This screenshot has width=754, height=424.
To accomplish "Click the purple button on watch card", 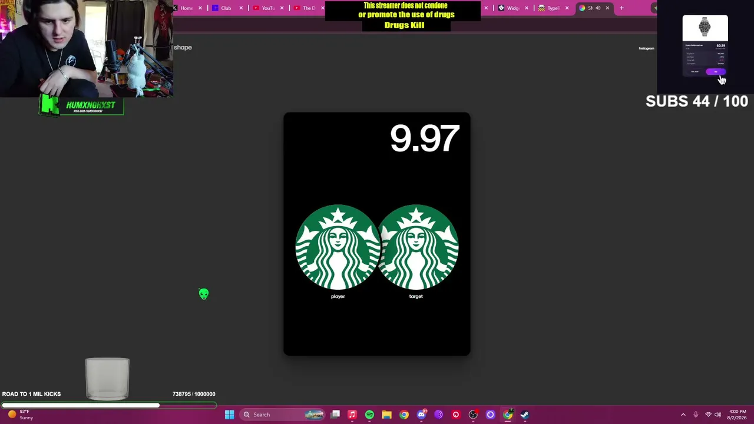I will click(716, 72).
